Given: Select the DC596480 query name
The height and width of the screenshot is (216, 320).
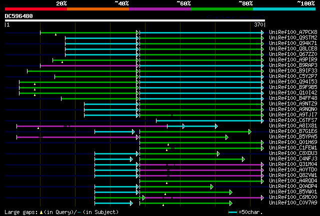Looking at the screenshot, I should [19, 16].
